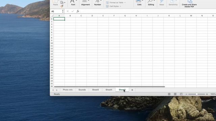Go to previous sheet tab arrow
216x121 pixels.
click(53, 90)
